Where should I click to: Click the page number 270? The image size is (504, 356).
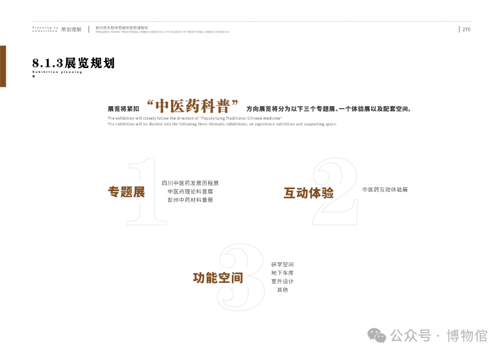point(466,29)
